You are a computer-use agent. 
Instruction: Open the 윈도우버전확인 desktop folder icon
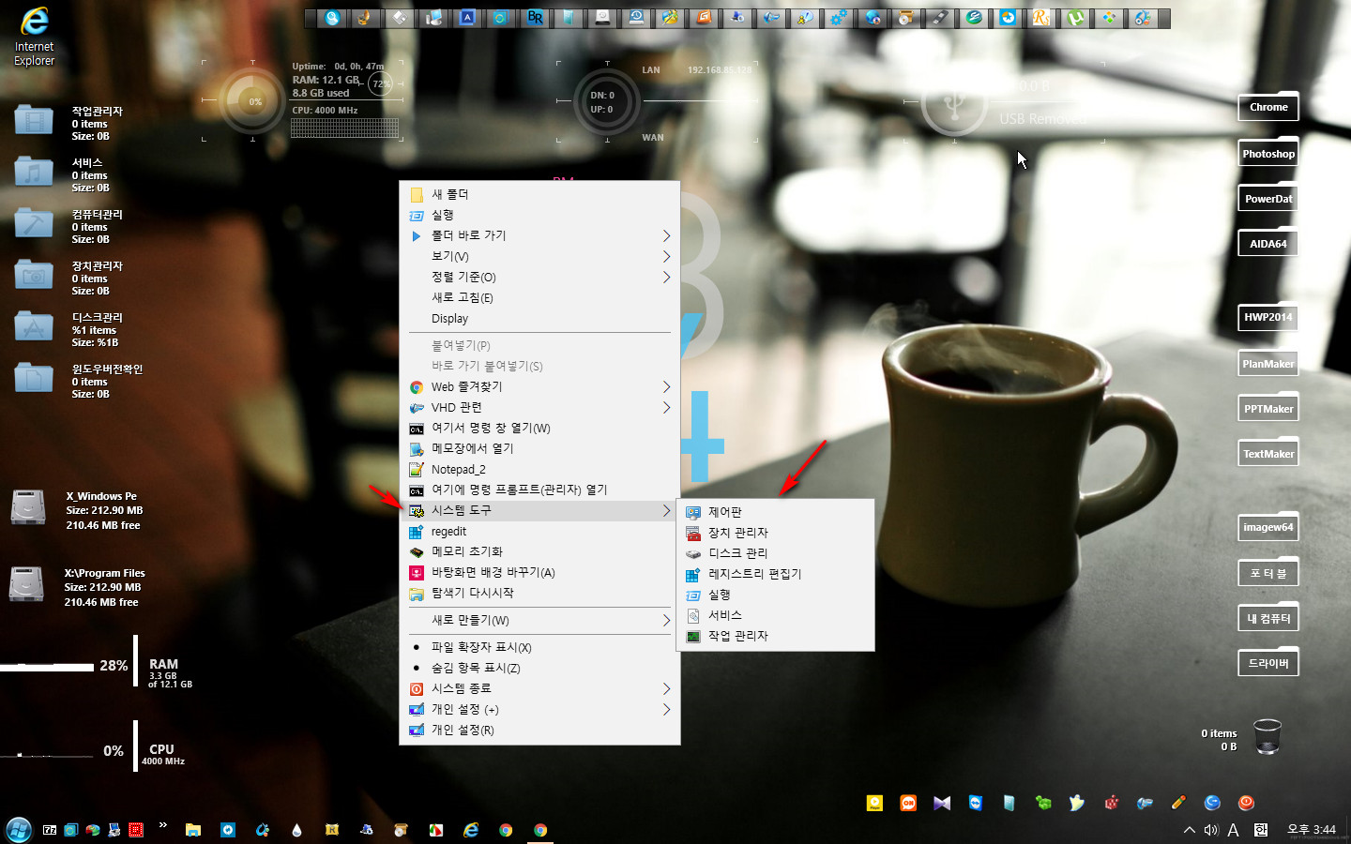[x=34, y=379]
